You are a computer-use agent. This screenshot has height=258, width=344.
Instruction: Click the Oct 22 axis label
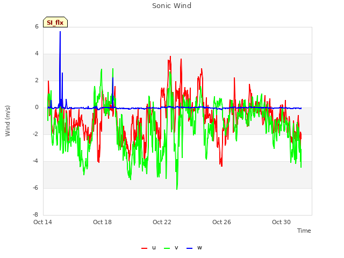[162, 222]
